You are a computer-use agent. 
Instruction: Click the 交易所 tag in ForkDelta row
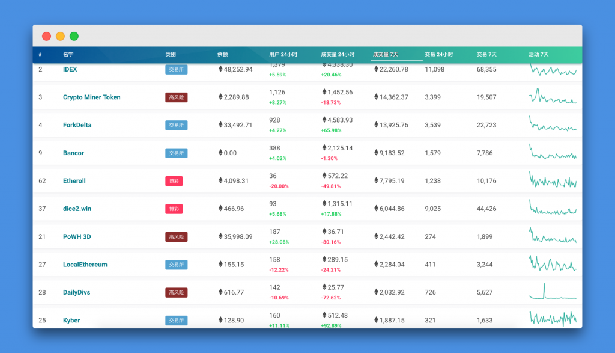(x=176, y=125)
